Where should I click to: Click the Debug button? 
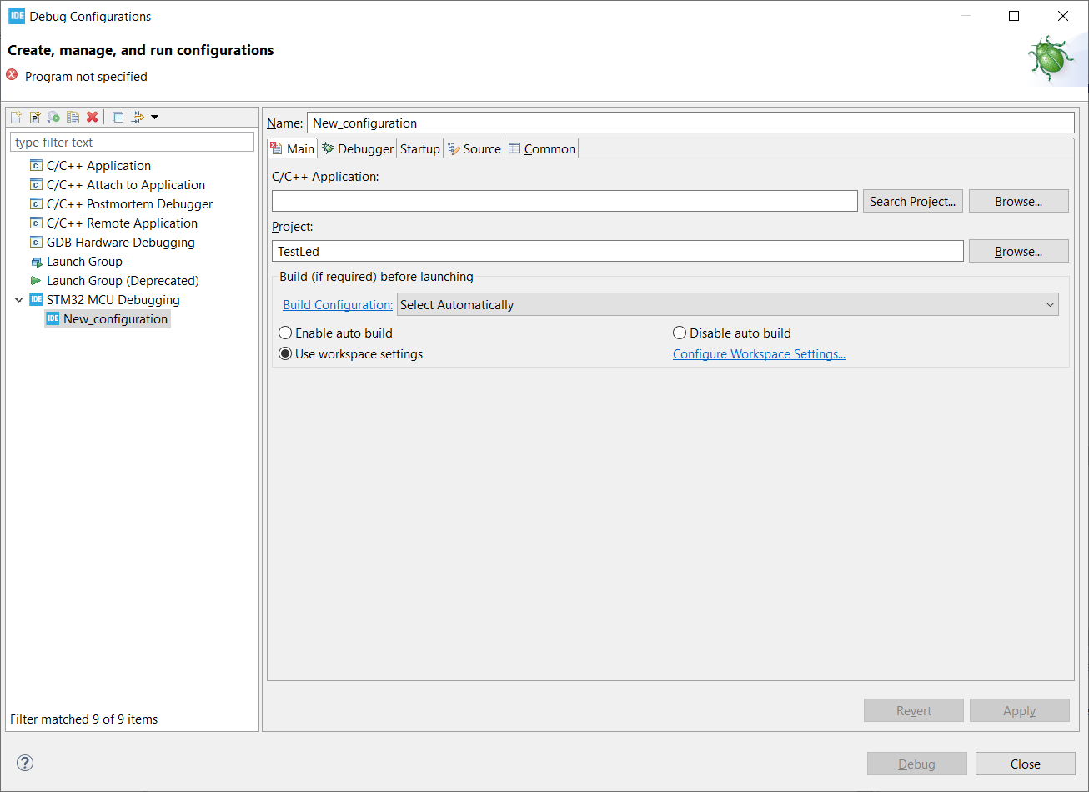(x=917, y=764)
